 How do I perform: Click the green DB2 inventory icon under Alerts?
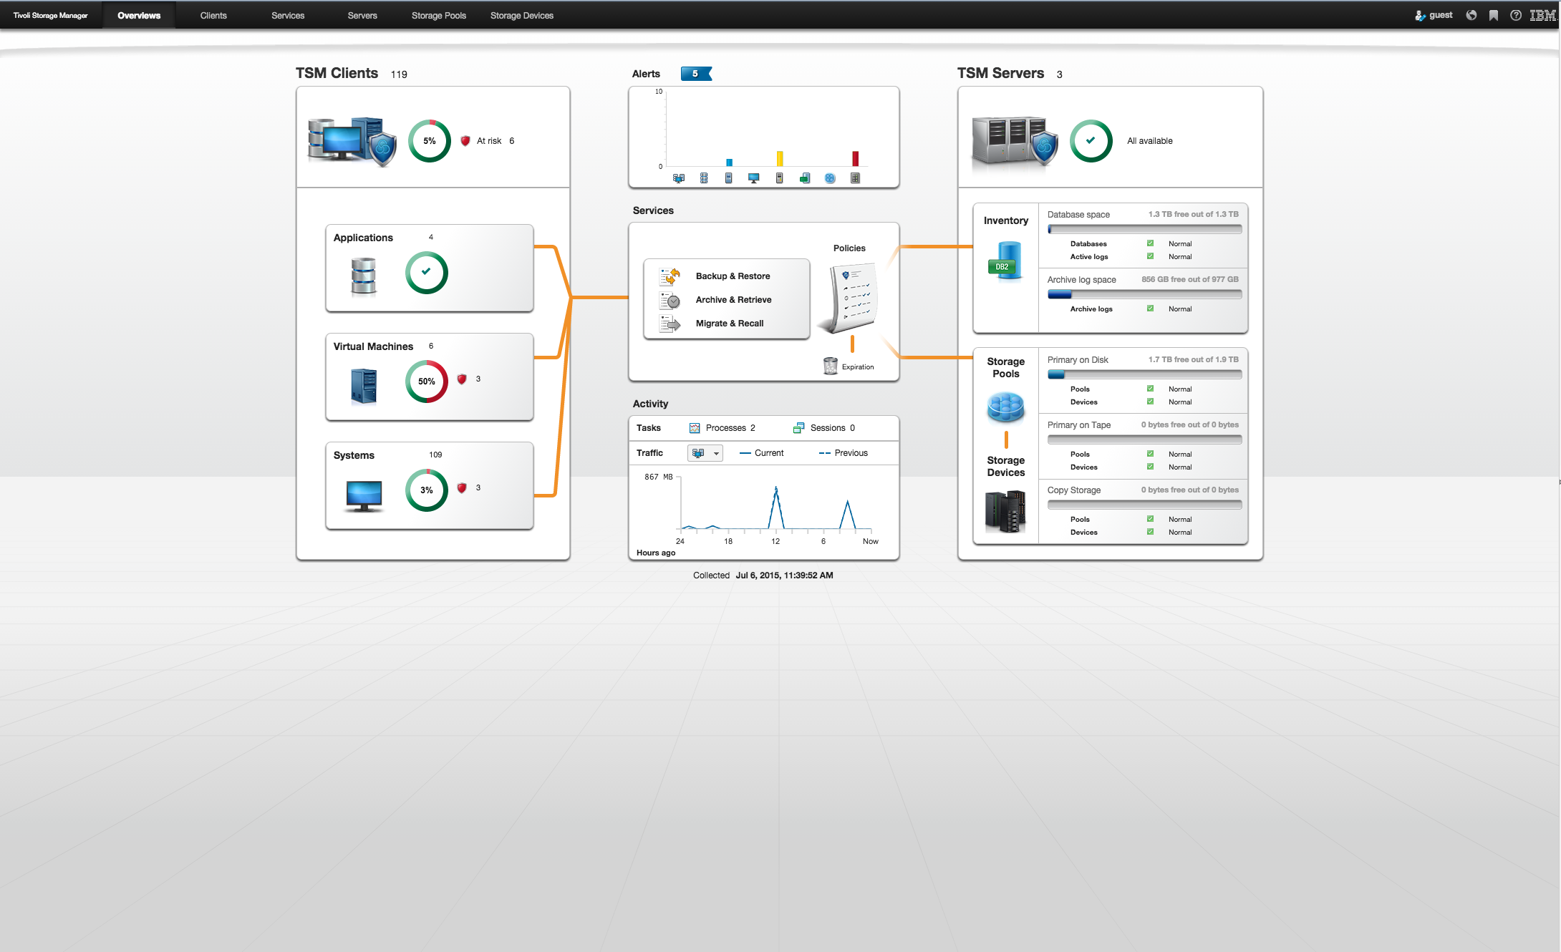coord(805,178)
